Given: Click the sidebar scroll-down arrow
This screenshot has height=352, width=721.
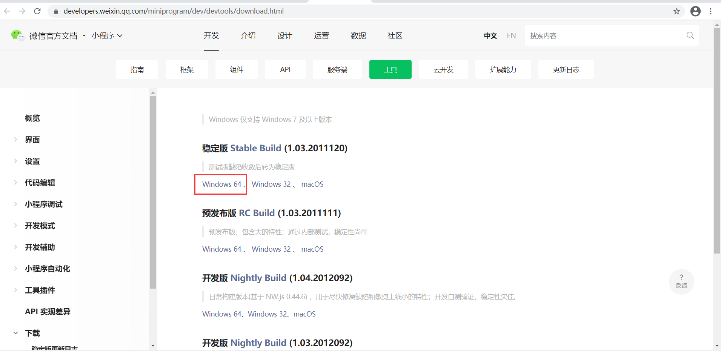Looking at the screenshot, I should click(x=153, y=345).
